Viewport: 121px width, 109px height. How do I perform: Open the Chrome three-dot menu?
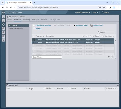118,8
